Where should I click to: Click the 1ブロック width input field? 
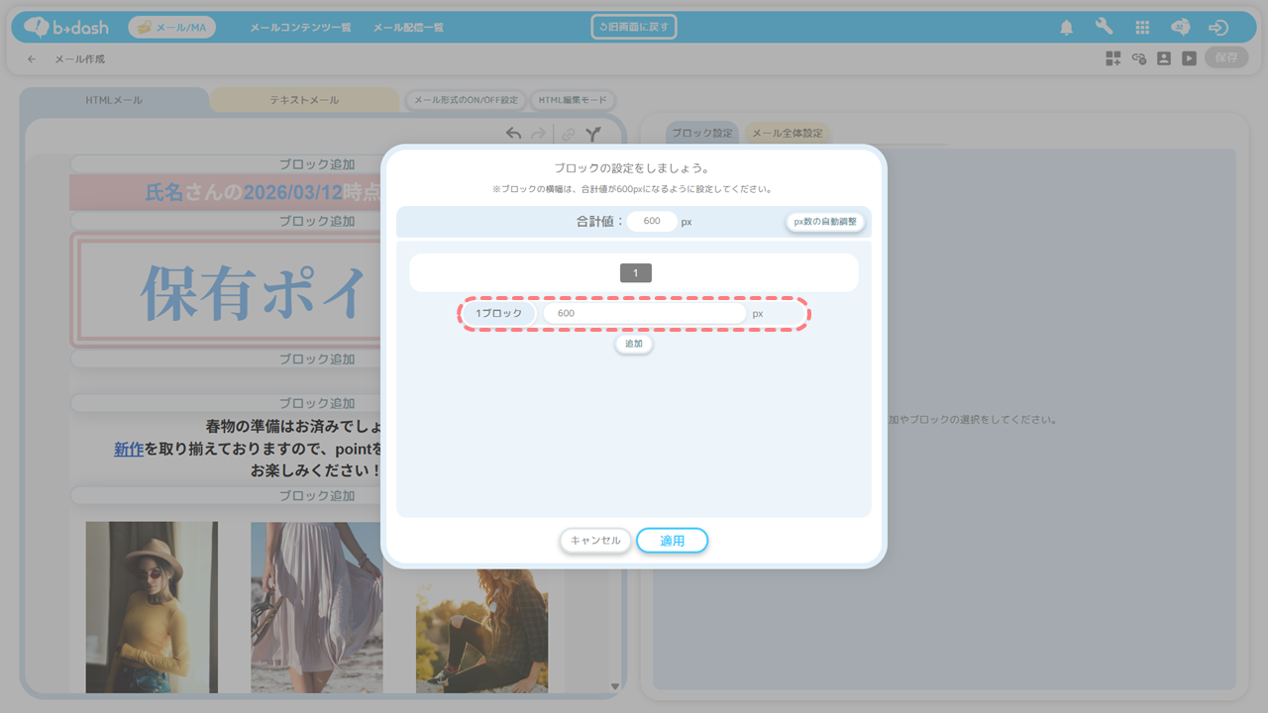[644, 313]
